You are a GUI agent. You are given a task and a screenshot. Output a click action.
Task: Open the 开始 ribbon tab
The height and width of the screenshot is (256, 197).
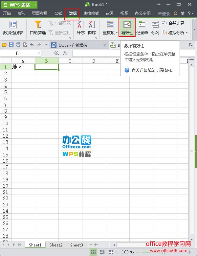coord(7,13)
